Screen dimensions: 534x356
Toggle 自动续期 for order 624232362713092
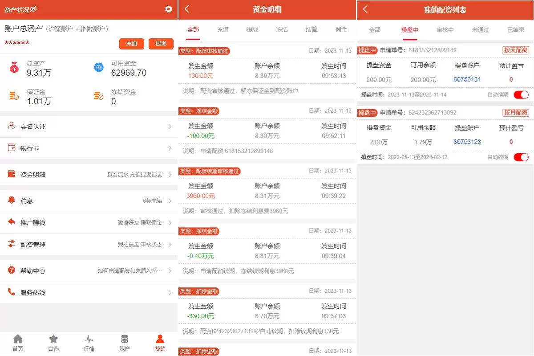coord(521,157)
